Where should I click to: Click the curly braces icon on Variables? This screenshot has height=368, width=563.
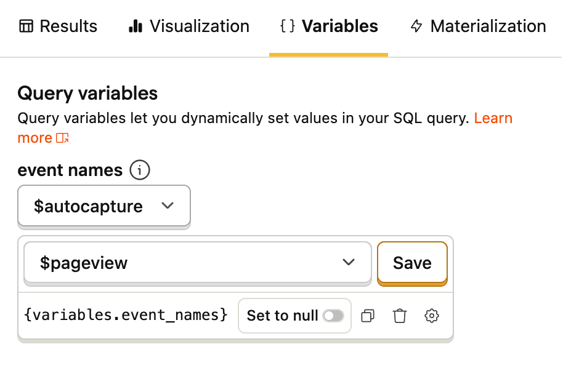(x=287, y=26)
